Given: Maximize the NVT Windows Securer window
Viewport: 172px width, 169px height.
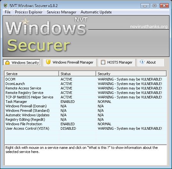Looking at the screenshot, I should click(x=155, y=5).
